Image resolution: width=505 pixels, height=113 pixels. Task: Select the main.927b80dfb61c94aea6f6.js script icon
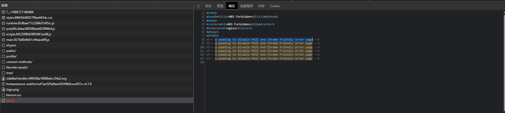point(3,40)
